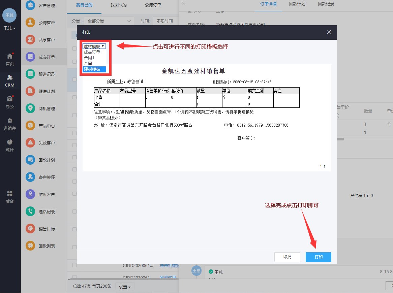Open 回款计划 in the sidebar
This screenshot has width=393, height=293.
tap(44, 160)
